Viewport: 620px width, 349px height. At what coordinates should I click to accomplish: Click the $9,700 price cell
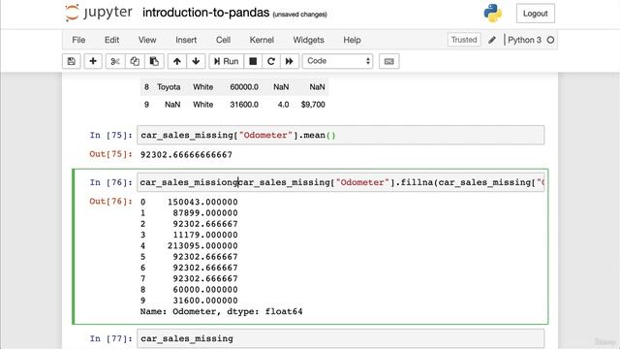pos(313,105)
